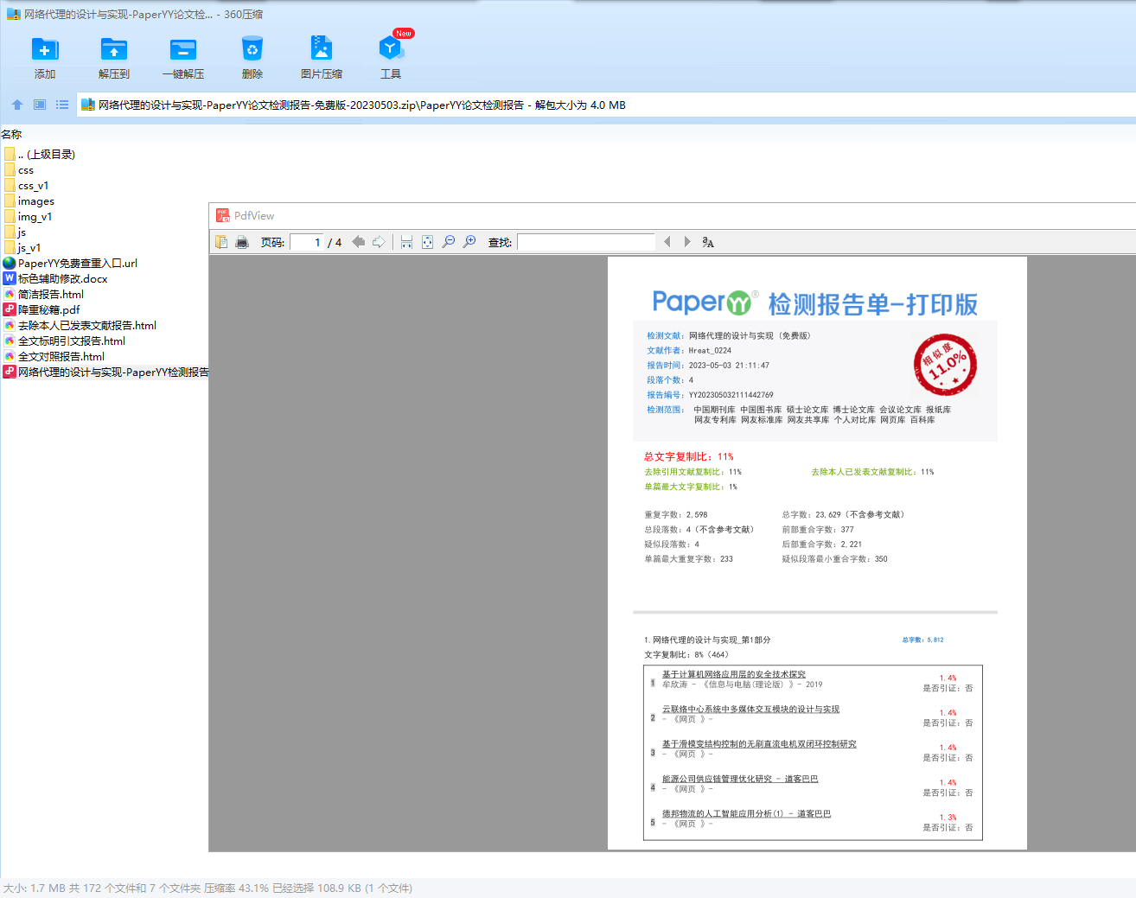Click the fit page icon in PdfView

[427, 242]
